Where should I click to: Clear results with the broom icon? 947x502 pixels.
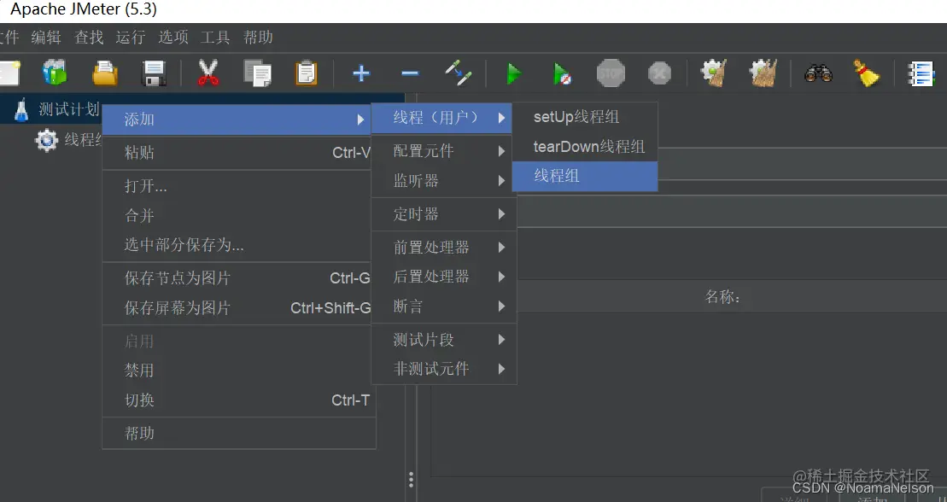[x=867, y=73]
